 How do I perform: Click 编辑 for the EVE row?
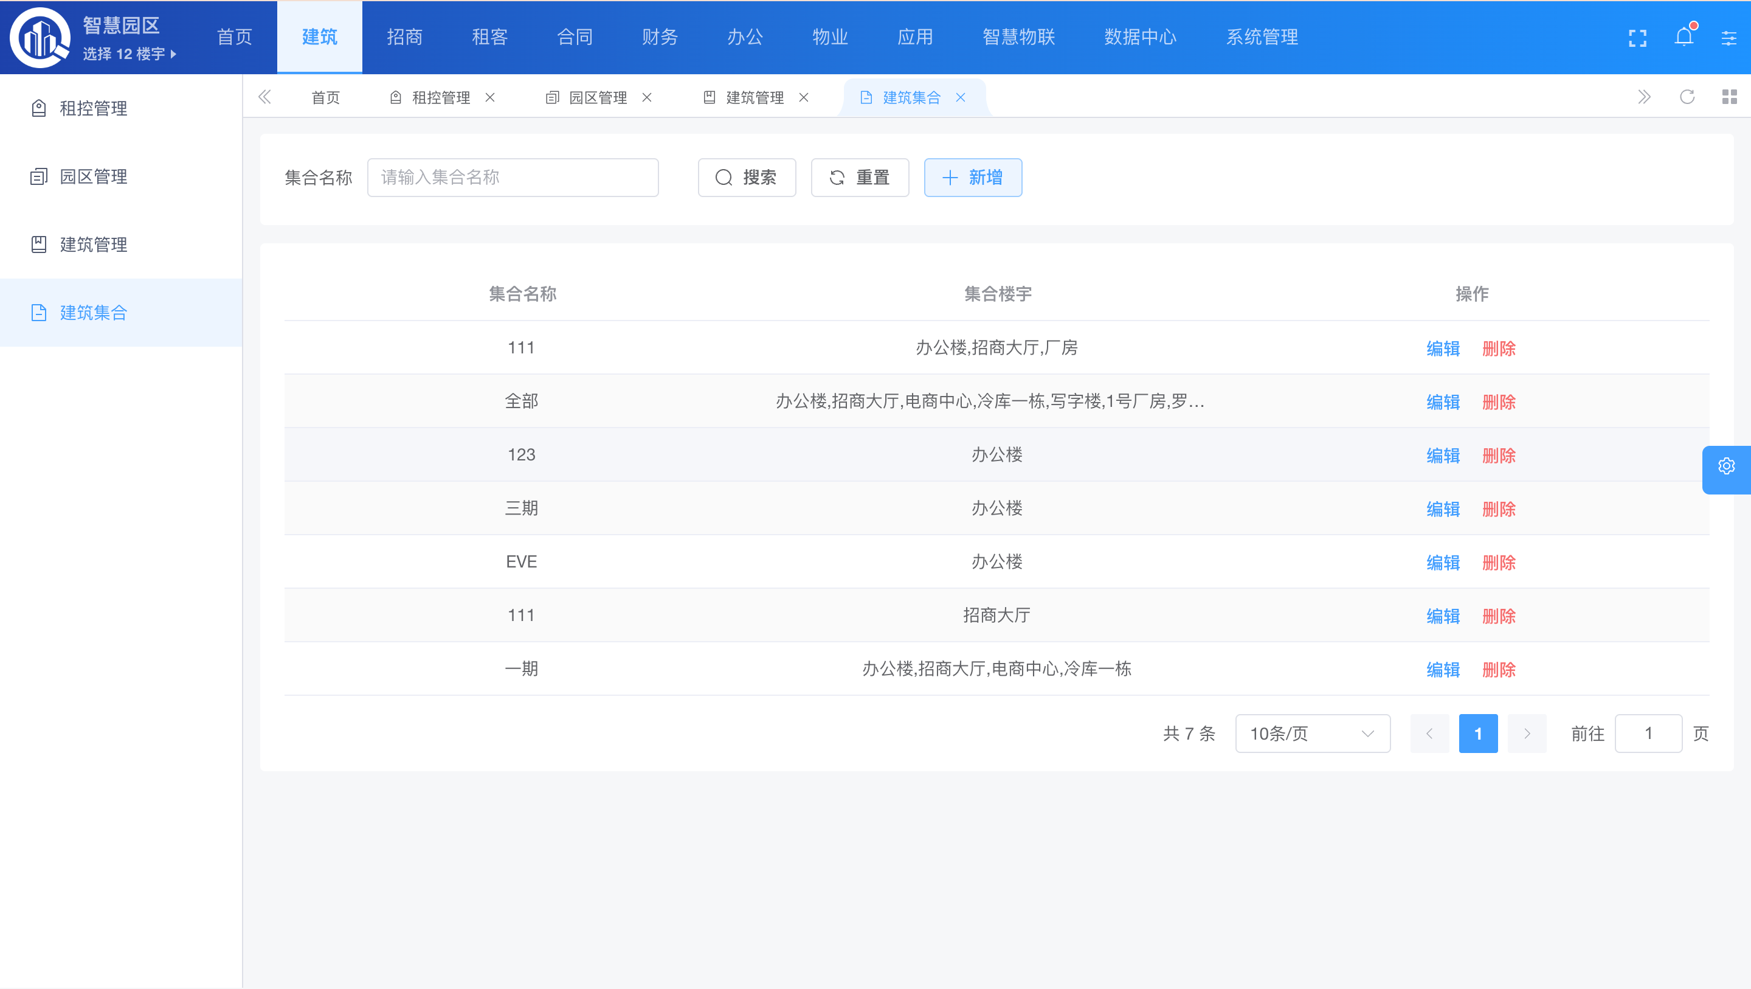[1442, 563]
